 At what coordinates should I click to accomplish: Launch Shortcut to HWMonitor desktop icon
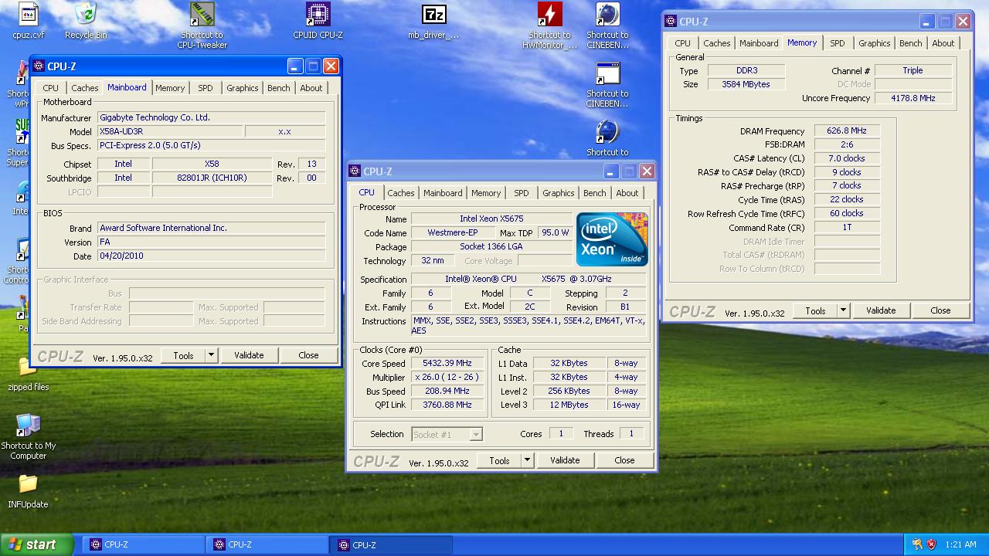(549, 15)
